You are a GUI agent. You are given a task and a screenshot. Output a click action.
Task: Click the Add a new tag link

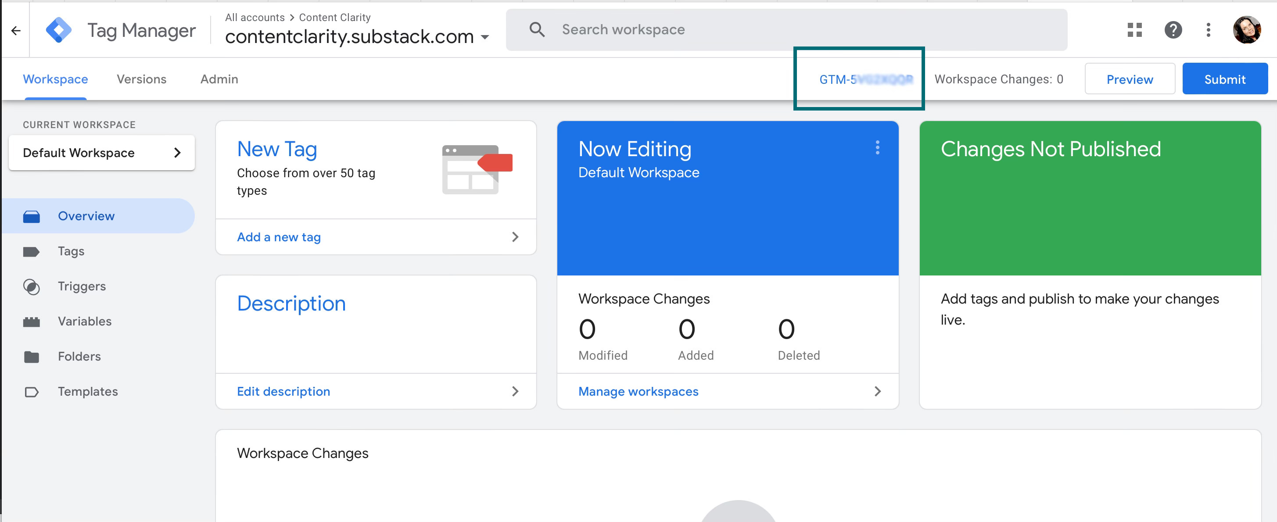pyautogui.click(x=279, y=237)
